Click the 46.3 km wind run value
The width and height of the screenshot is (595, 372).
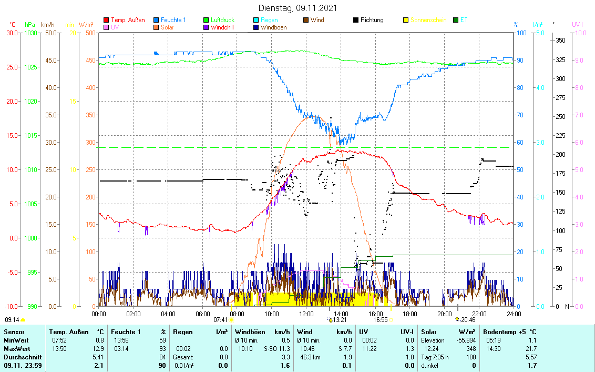[x=311, y=357]
